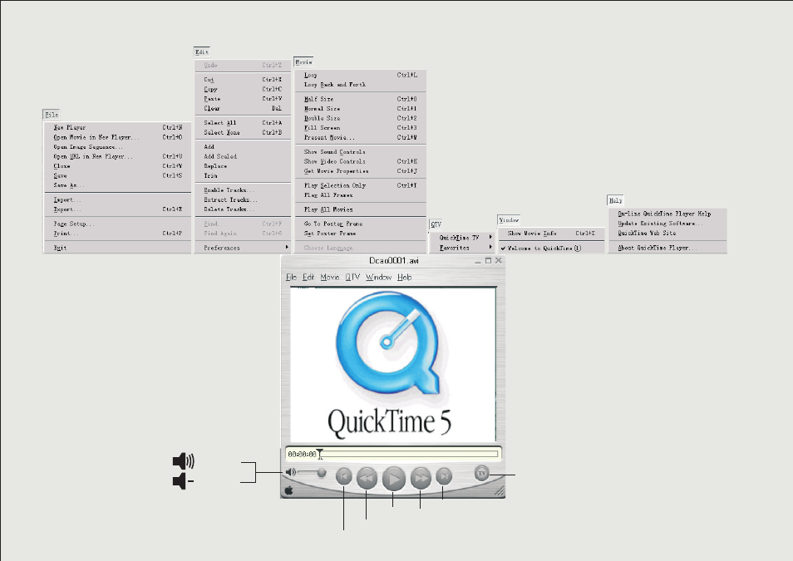Click Update Existing Software...
Viewport: 793px width, 561px height.
pos(667,223)
